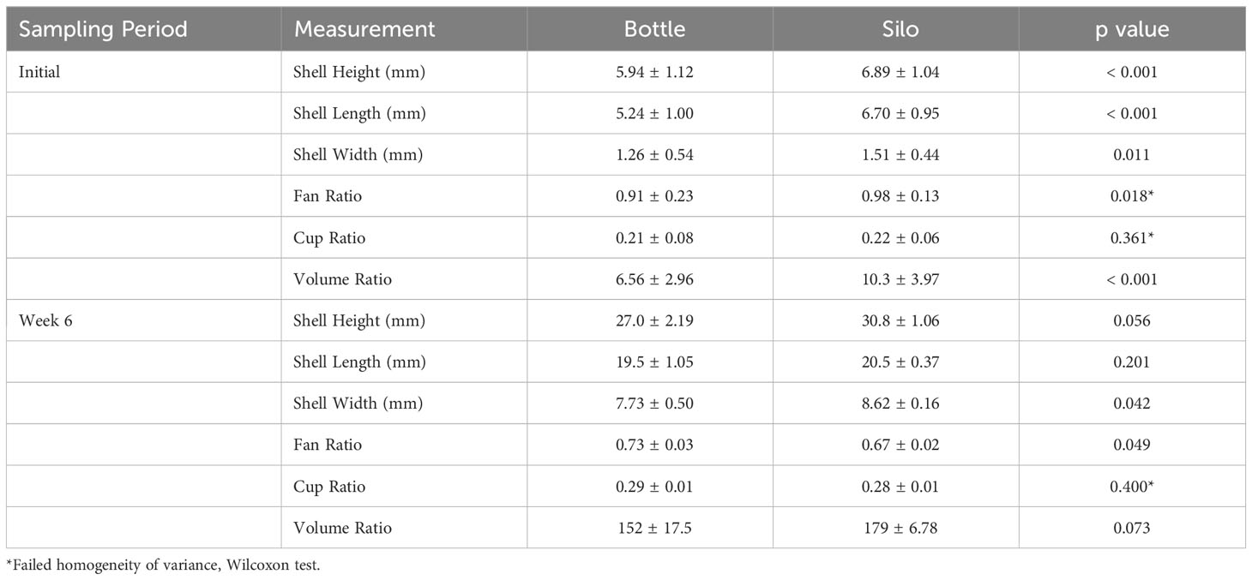Screen dimensions: 1252x580
Task: Select the Measurement column header
Action: [364, 29]
